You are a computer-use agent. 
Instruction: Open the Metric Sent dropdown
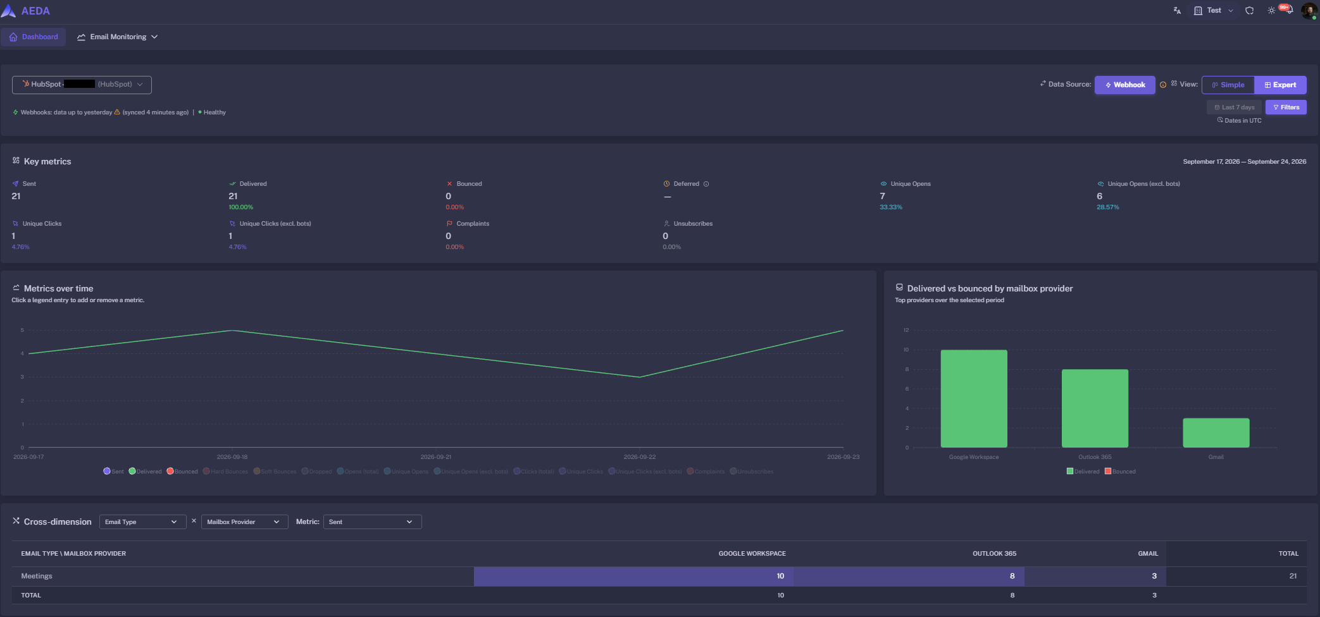click(x=372, y=522)
